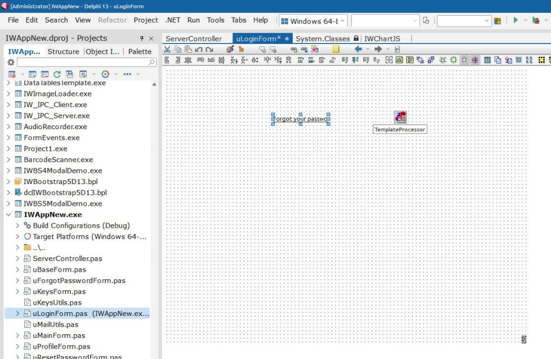Pin the Projects panel
Image resolution: width=551 pixels, height=359 pixels.
pos(142,38)
